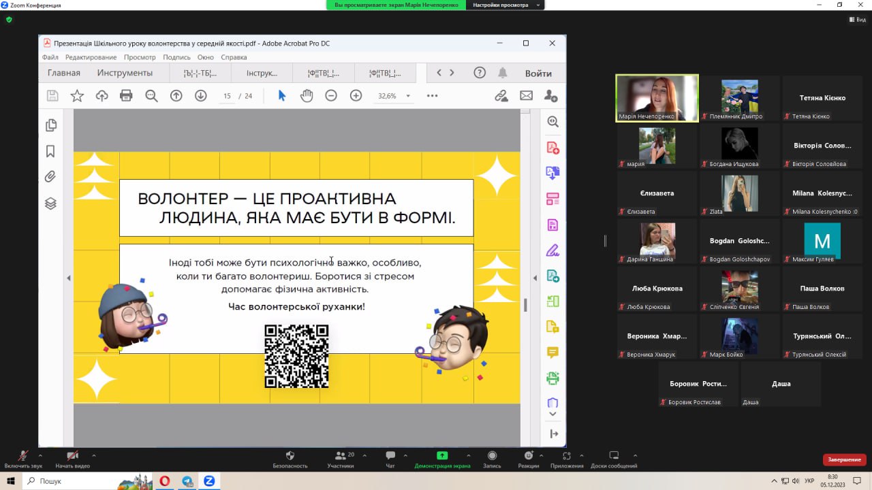
Task: Open the Layers panel in left sidebar
Action: click(50, 203)
